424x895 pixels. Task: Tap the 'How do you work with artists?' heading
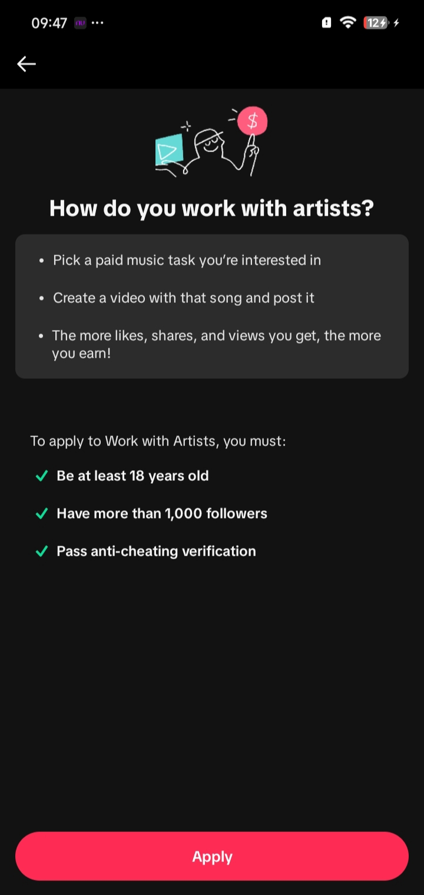tap(212, 208)
